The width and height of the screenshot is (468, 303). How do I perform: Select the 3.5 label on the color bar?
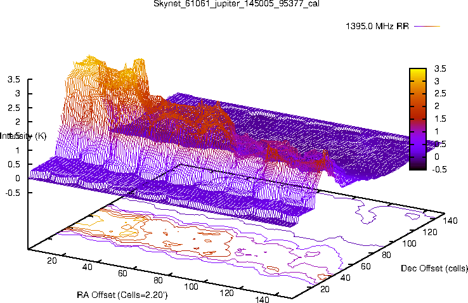coord(440,68)
